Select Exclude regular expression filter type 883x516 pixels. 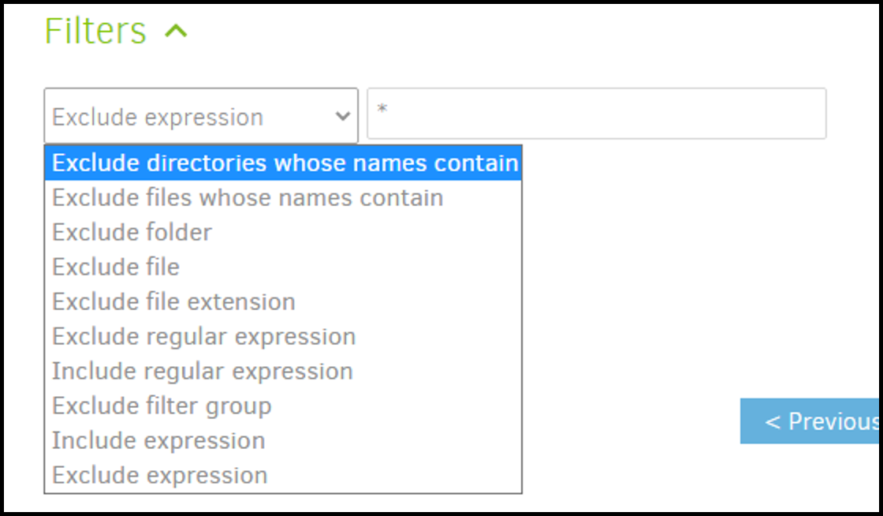203,337
